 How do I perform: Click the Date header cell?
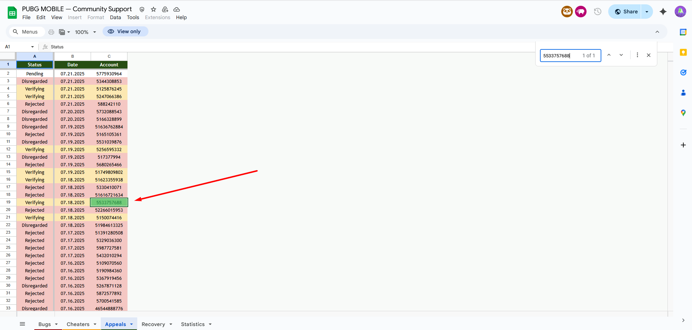click(x=73, y=65)
